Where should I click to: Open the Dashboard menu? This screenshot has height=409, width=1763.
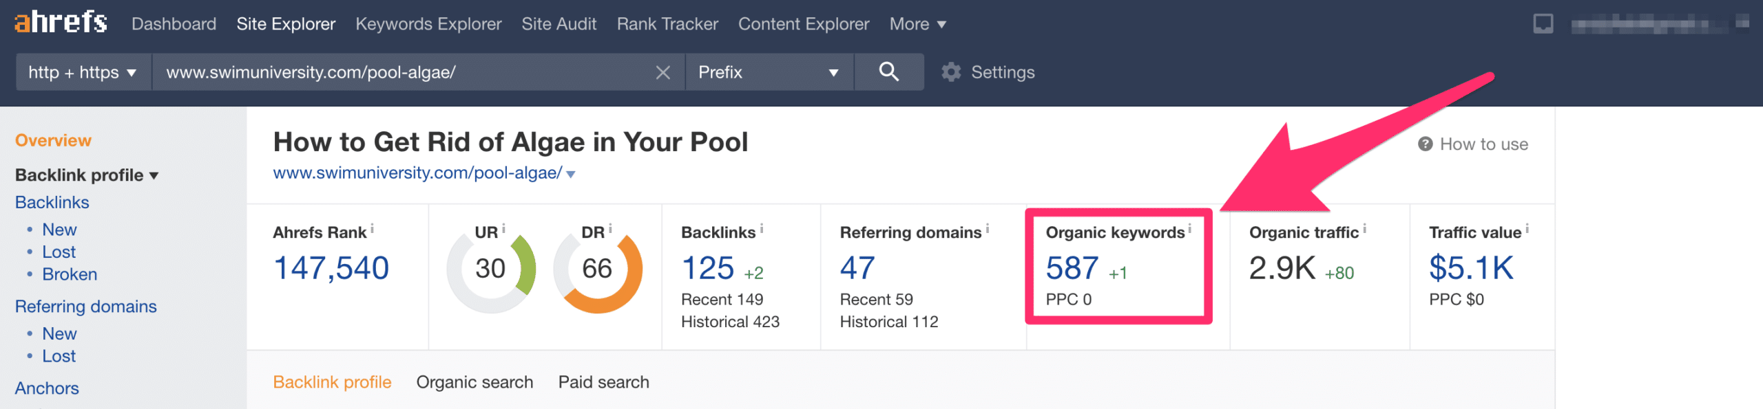[174, 24]
